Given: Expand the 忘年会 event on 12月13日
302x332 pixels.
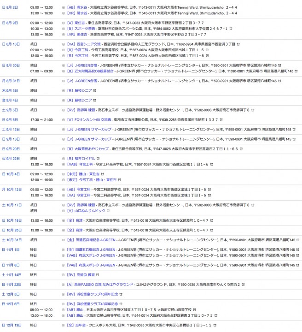Looking at the screenshot, I should click(64, 325).
